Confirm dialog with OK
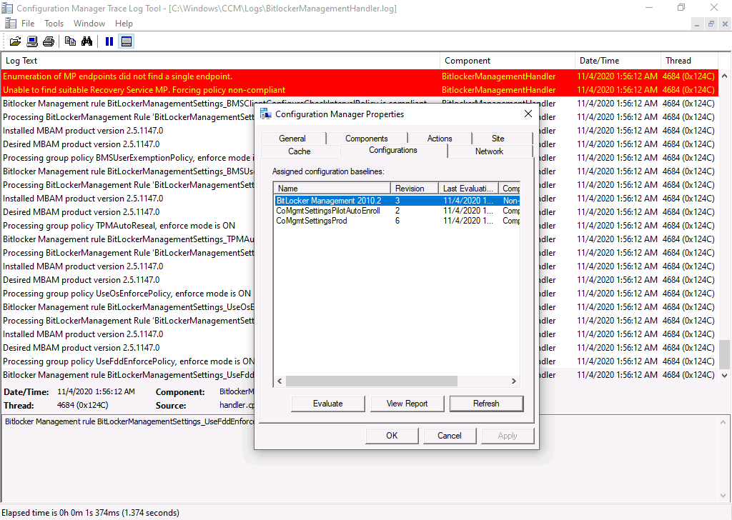Viewport: 732px width, 520px height. tap(392, 436)
